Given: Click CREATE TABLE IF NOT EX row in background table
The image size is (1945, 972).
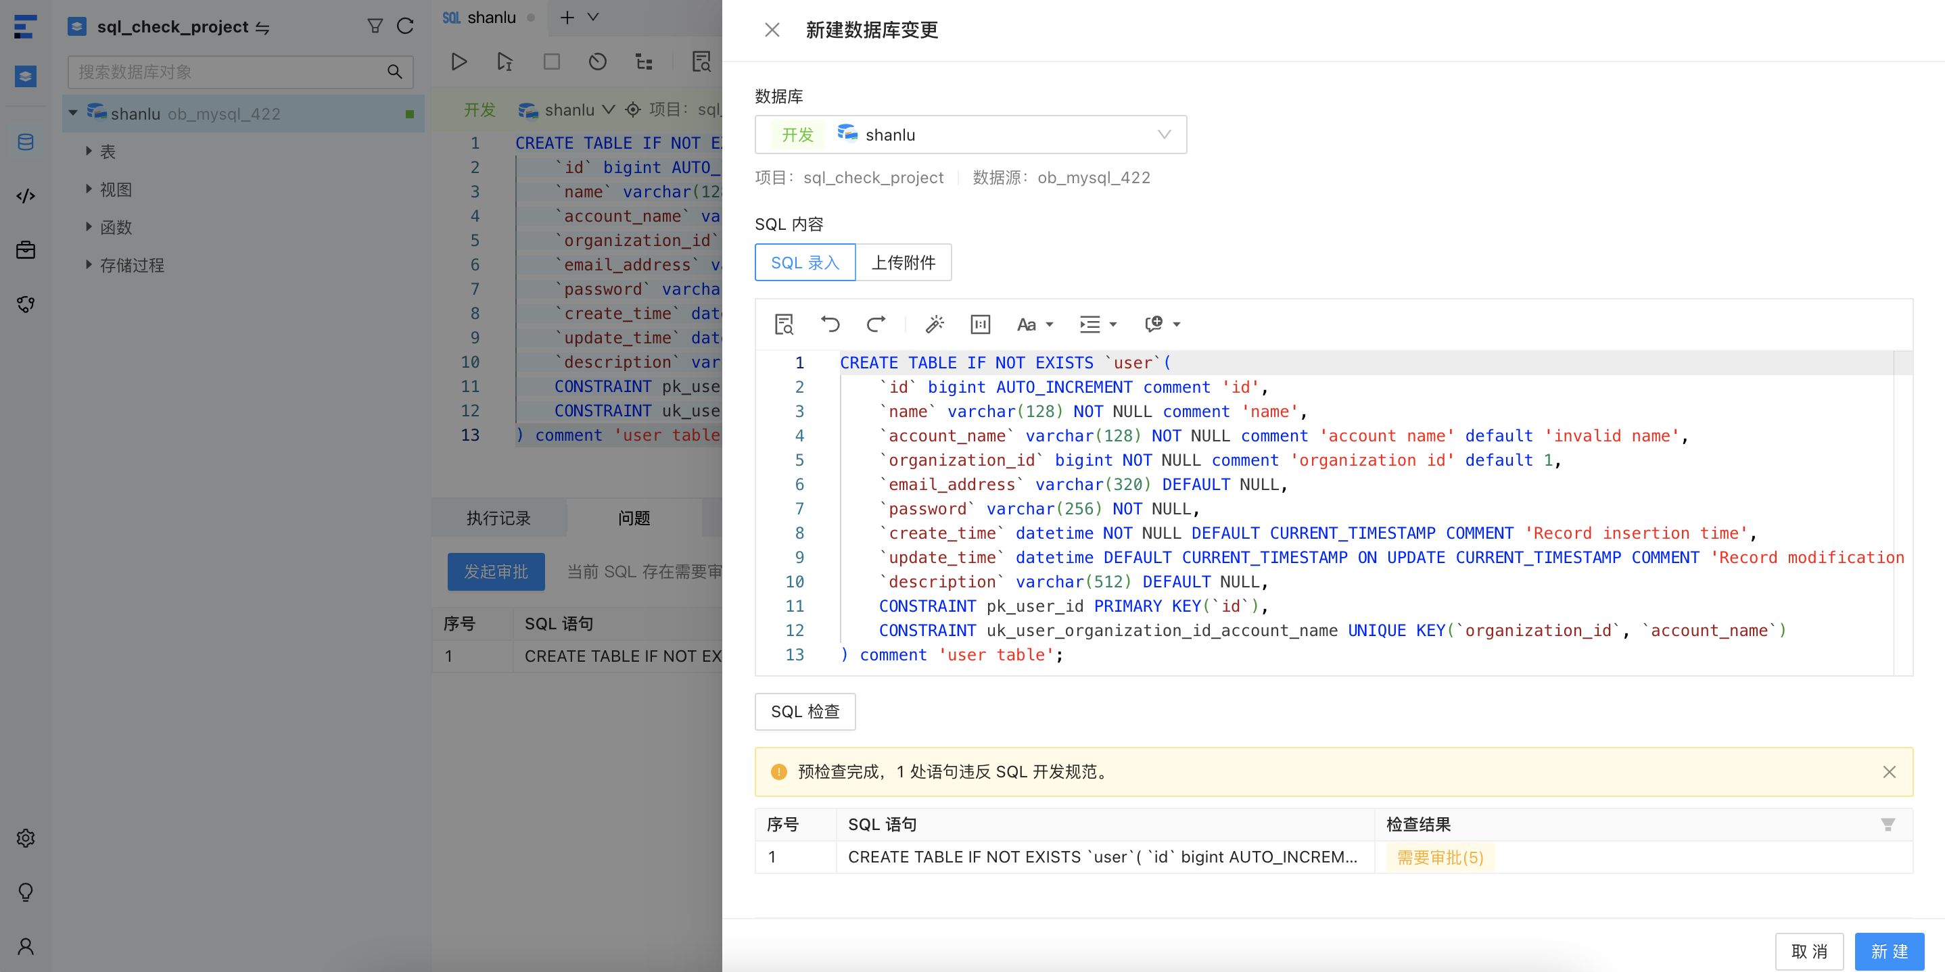Looking at the screenshot, I should pyautogui.click(x=578, y=656).
